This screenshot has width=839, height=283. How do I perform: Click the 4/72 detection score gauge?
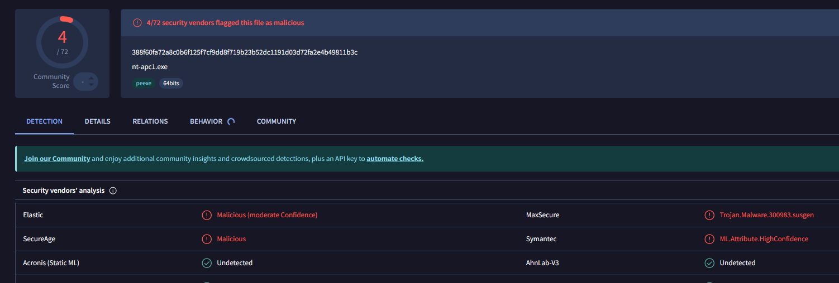click(62, 42)
